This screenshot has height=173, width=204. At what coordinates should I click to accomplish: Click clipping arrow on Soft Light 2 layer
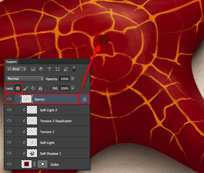pos(24,110)
